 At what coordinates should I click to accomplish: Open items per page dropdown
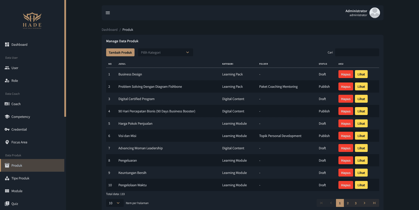tap(115, 203)
